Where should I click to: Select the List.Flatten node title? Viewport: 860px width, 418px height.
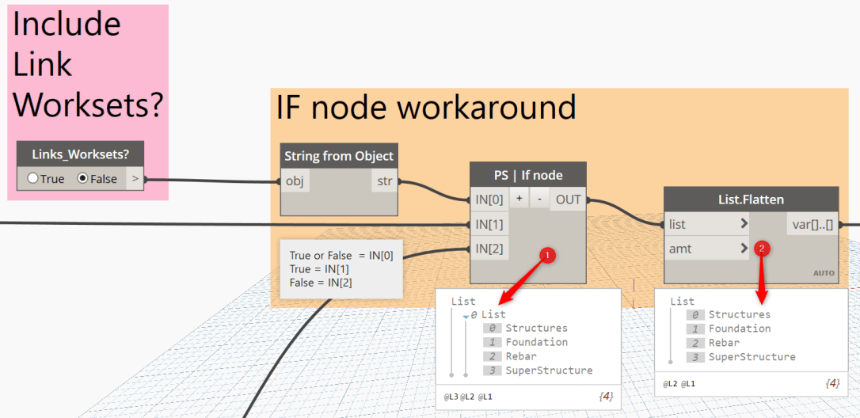(x=750, y=199)
